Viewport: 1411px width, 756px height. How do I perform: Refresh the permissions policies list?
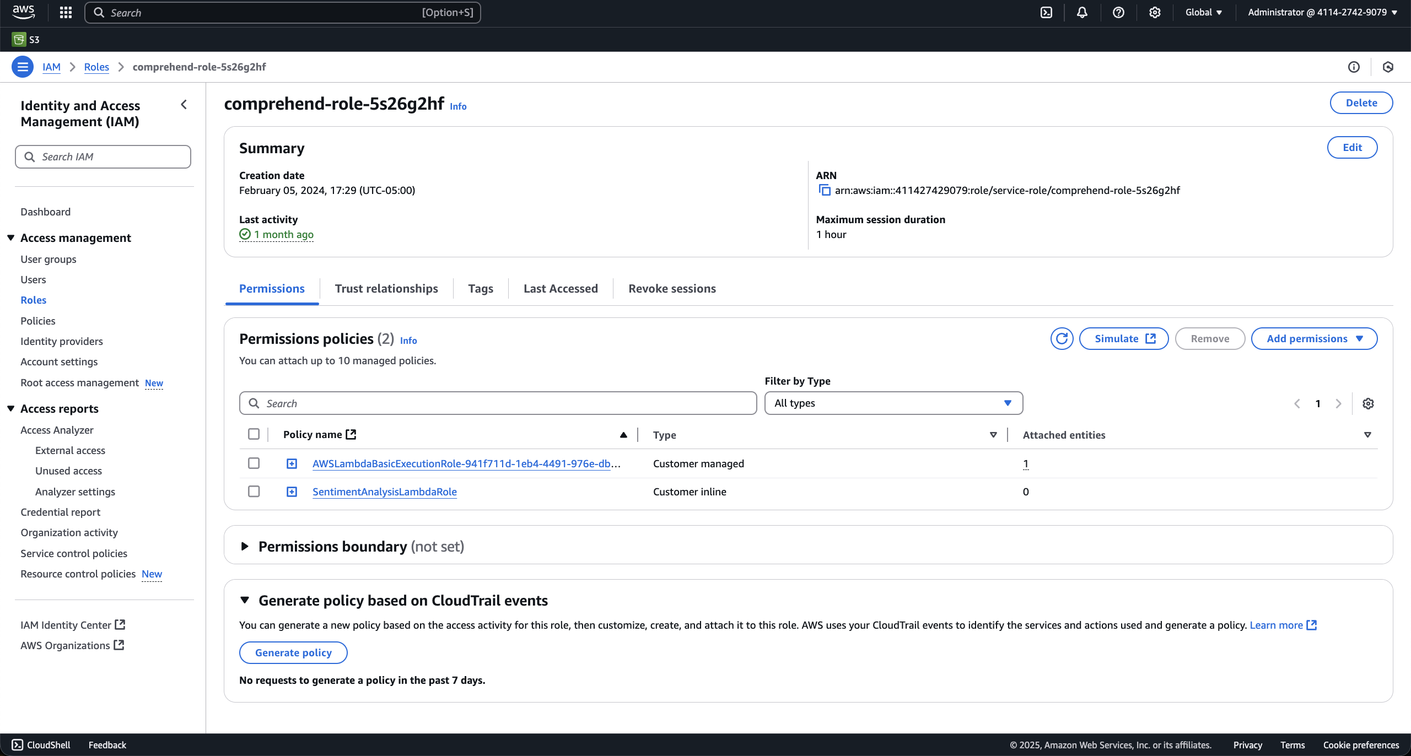[x=1062, y=338]
